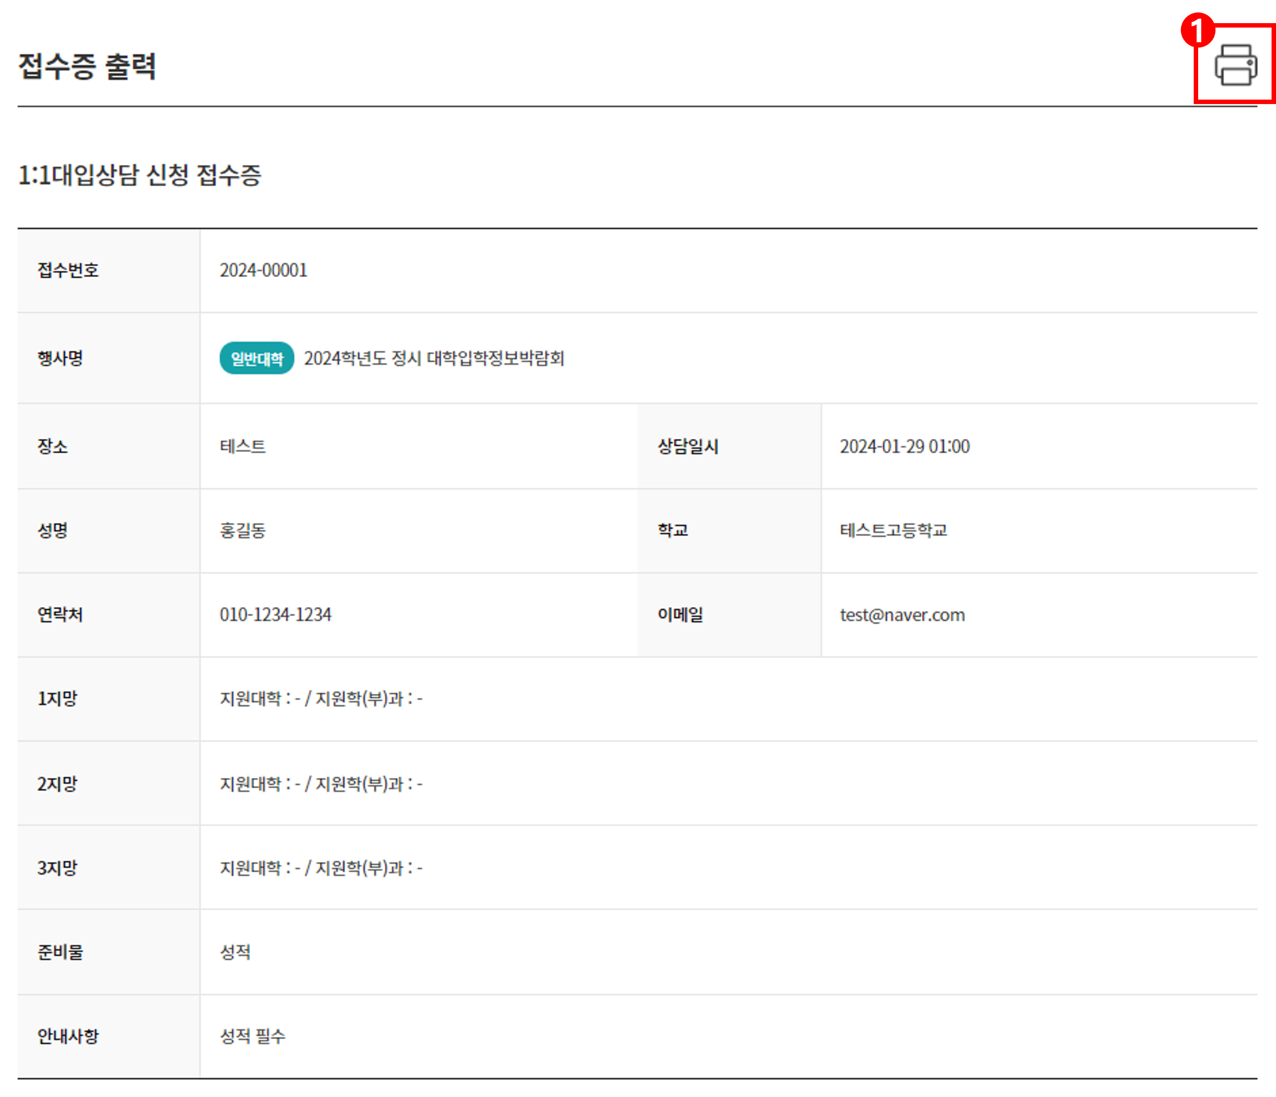Screen dimensions: 1276x1097
Task: Click the 장소 label cell
Action: click(109, 446)
